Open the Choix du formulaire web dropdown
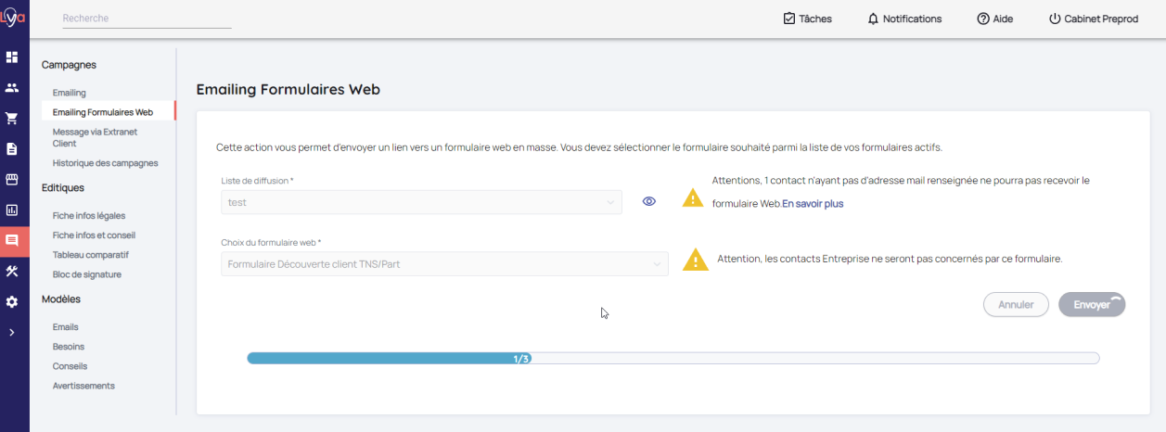 pos(444,264)
